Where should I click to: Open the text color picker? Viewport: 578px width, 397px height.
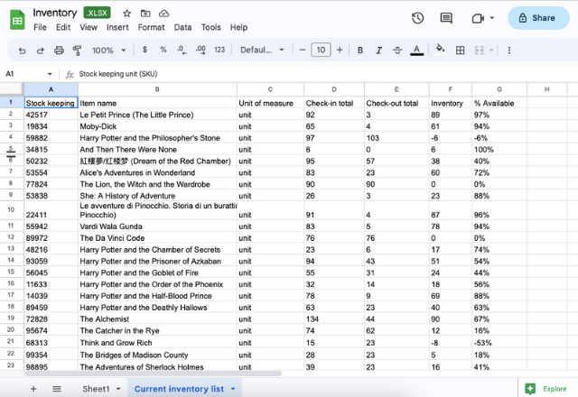pyautogui.click(x=417, y=51)
